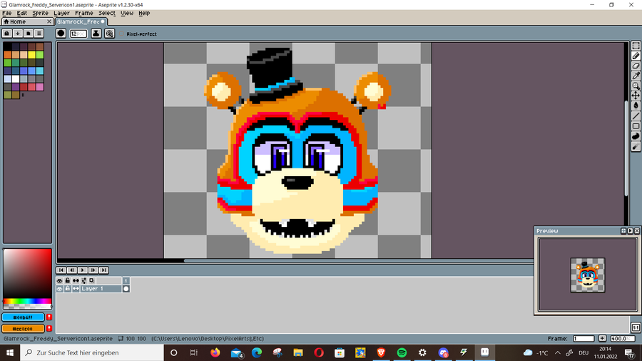Screen dimensions: 642x361
Task: Toggle lock on Layer 1
Action: [68, 289]
